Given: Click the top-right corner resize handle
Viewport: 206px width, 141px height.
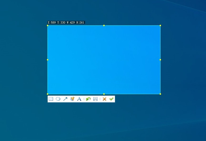Looking at the screenshot, I should coord(160,25).
